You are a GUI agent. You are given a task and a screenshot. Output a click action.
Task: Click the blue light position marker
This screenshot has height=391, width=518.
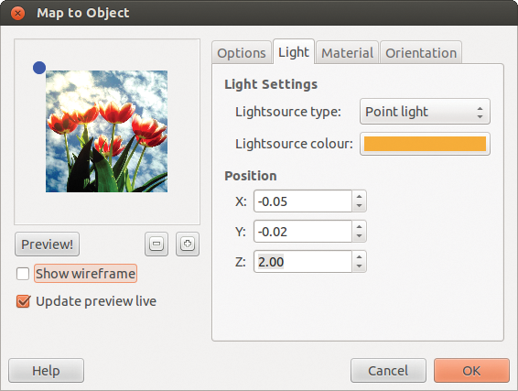pos(39,68)
